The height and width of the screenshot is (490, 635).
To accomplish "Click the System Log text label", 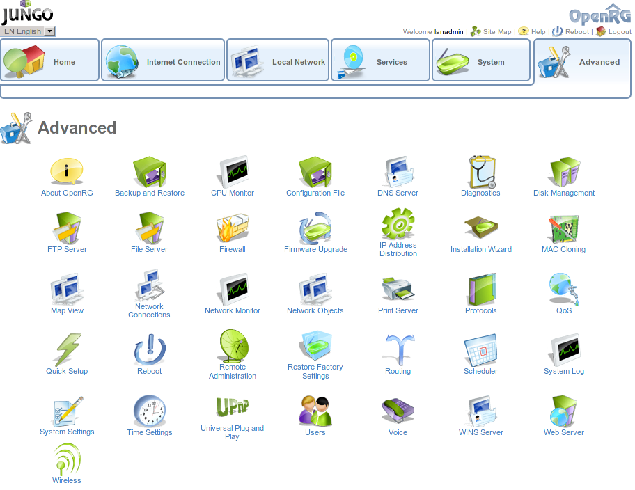I will click(564, 371).
